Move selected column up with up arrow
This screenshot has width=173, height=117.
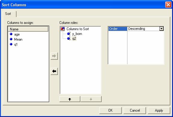click(70, 99)
